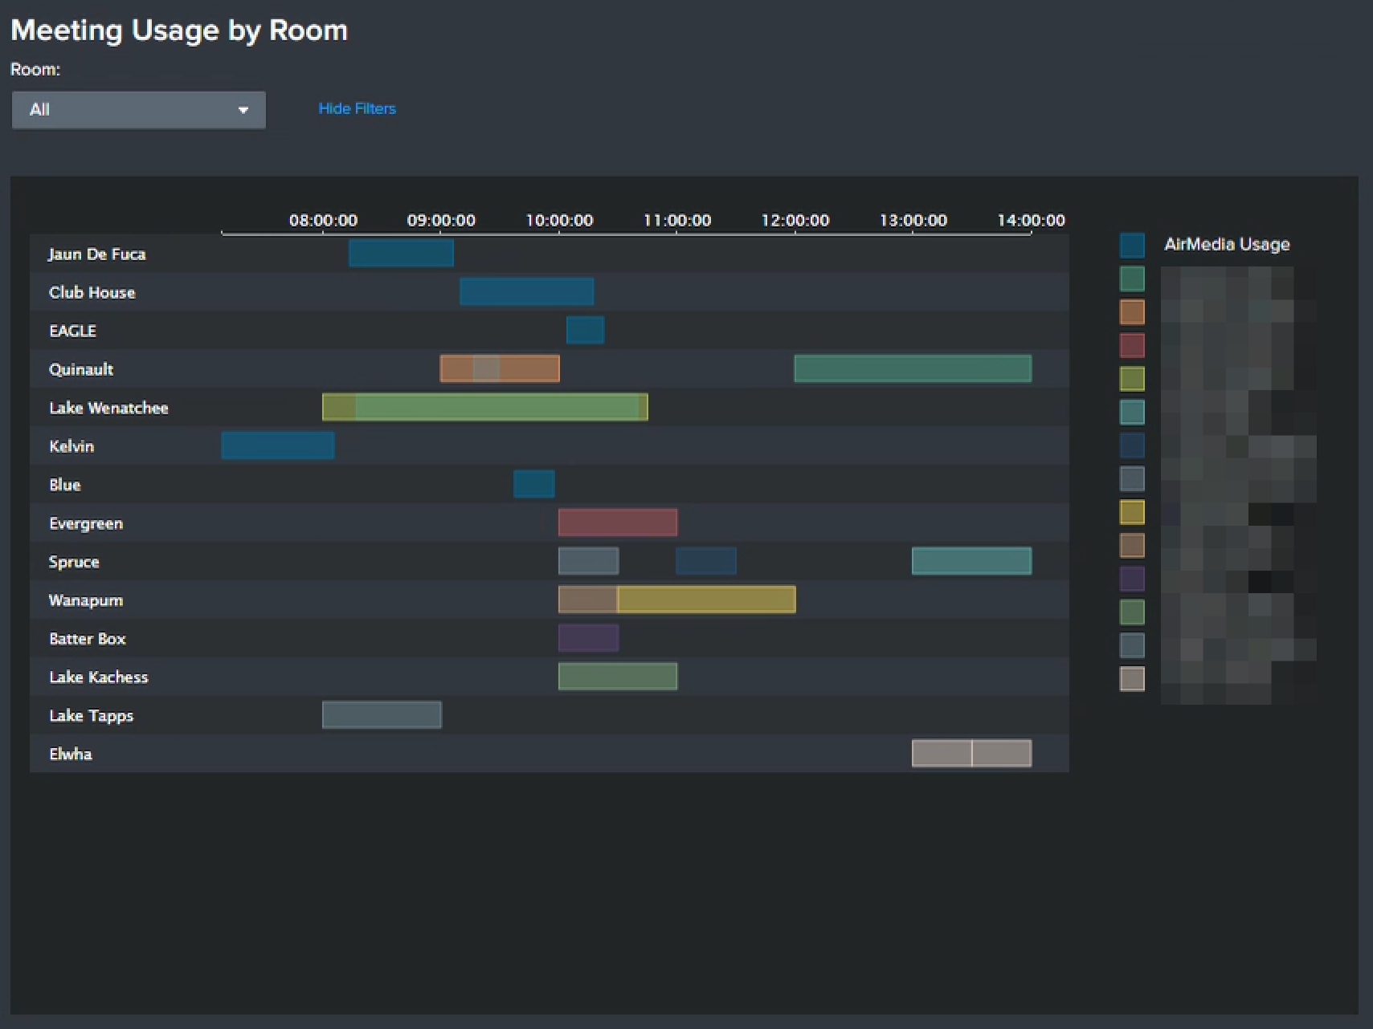This screenshot has width=1373, height=1029.
Task: Select the Club House blue usage bar
Action: point(526,291)
